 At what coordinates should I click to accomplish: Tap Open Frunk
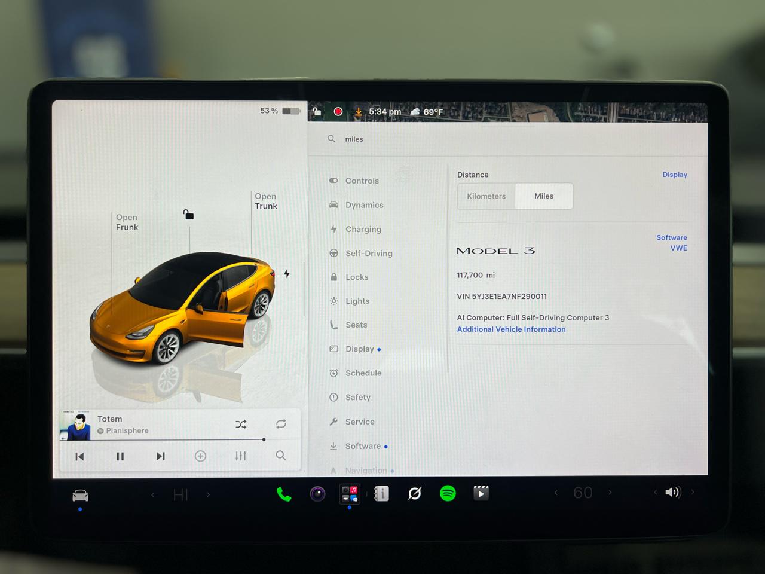tap(127, 222)
